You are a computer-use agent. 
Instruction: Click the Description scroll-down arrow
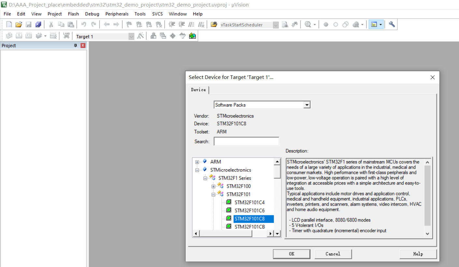click(427, 234)
